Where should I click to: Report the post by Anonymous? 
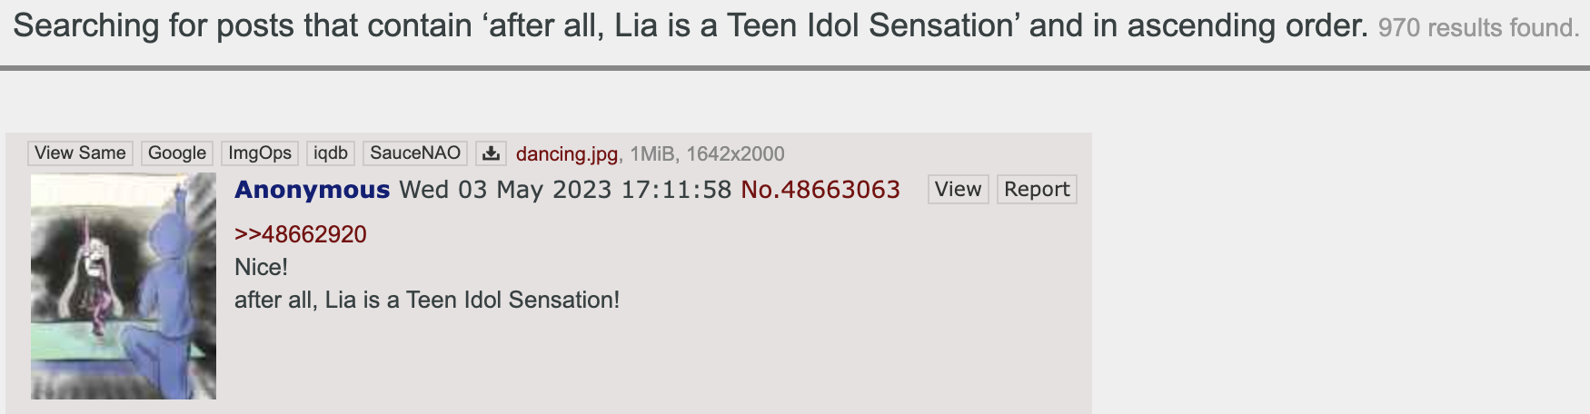pos(1037,190)
